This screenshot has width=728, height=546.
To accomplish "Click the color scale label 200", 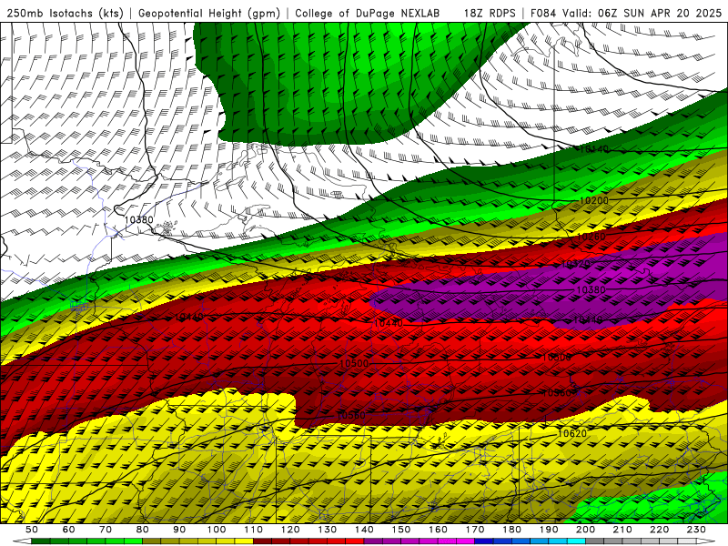I will (585, 530).
